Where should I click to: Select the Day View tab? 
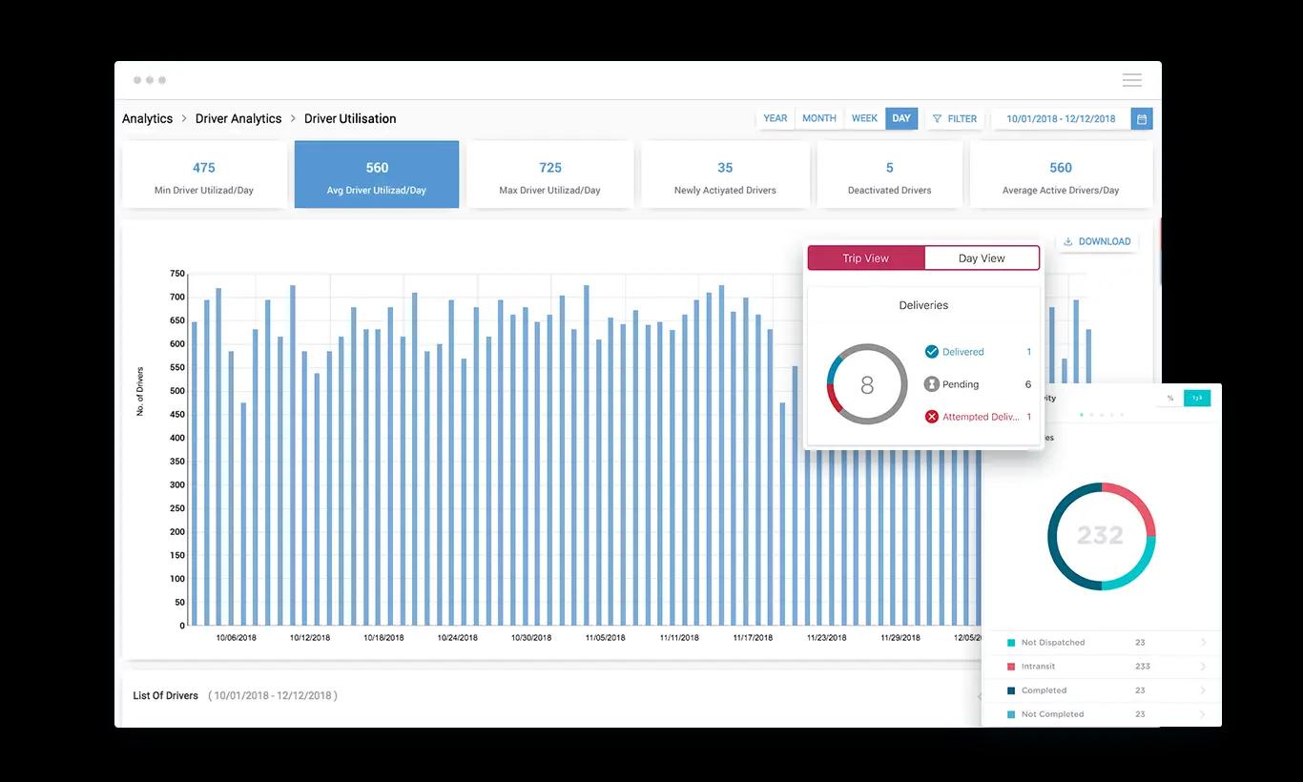982,258
